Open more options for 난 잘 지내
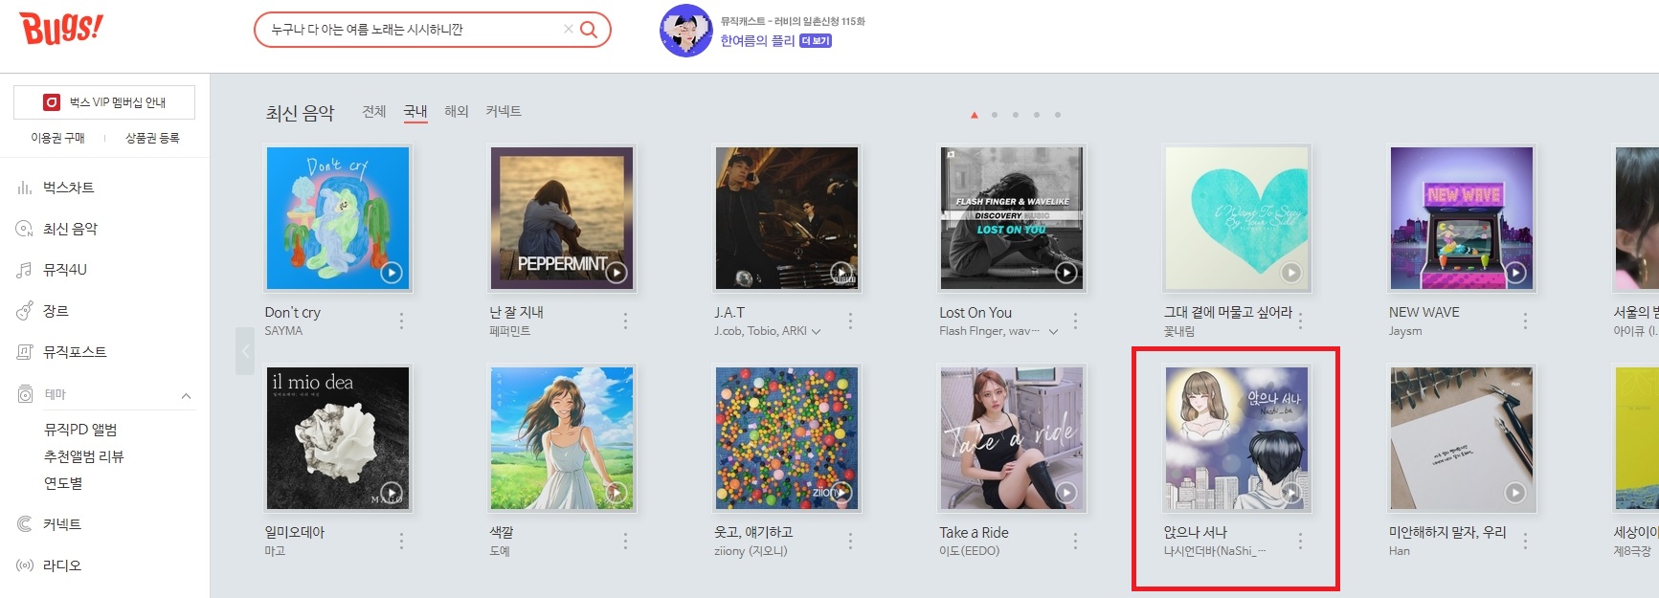Viewport: 1659px width, 598px height. [x=625, y=321]
